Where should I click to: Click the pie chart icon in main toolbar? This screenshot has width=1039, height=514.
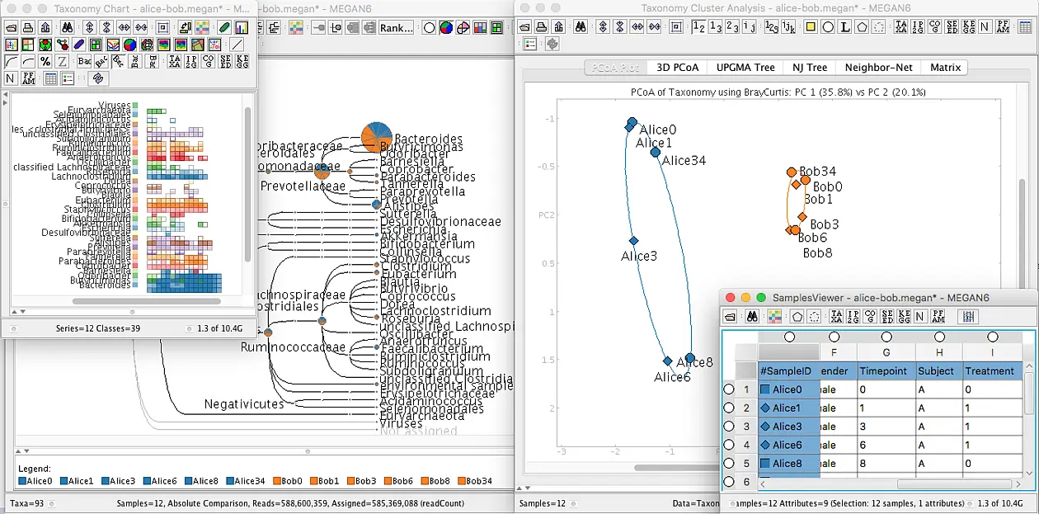(445, 27)
